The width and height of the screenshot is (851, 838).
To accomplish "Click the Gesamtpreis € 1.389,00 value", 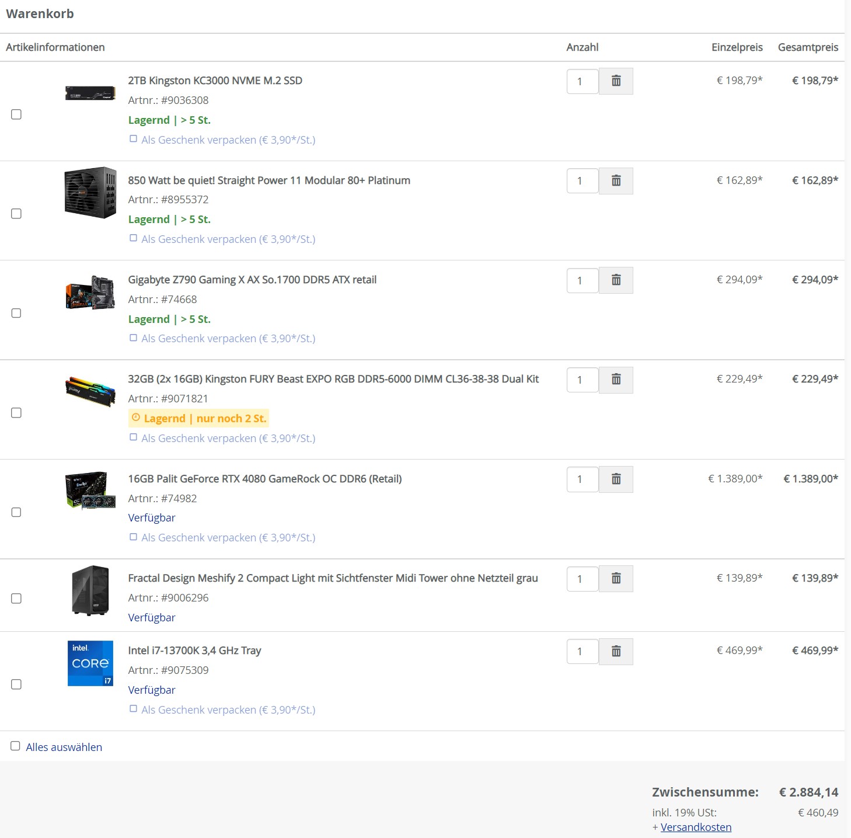I will pos(811,479).
